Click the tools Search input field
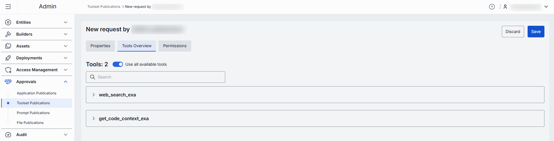This screenshot has height=141, width=554. pos(160,77)
